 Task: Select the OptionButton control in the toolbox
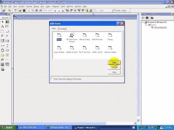[x=7, y=36]
